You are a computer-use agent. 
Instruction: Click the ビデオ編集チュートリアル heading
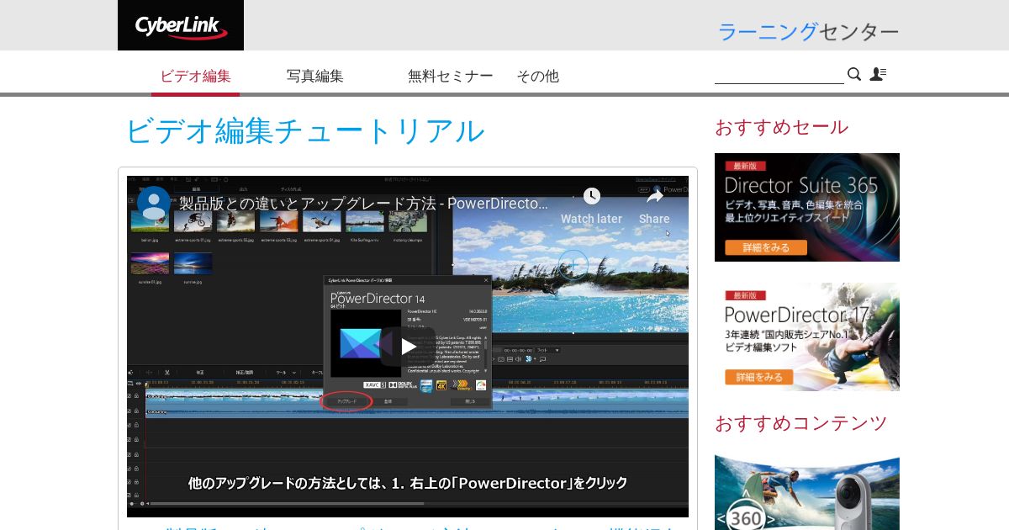click(305, 131)
